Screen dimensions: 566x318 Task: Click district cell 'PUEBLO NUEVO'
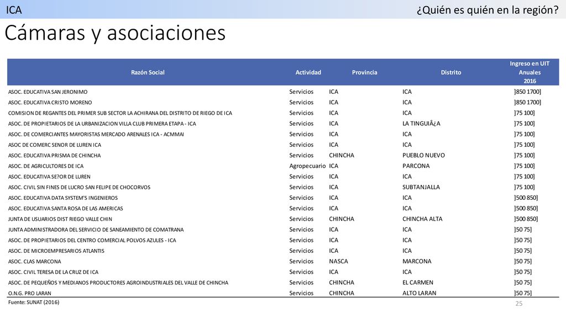click(x=423, y=155)
